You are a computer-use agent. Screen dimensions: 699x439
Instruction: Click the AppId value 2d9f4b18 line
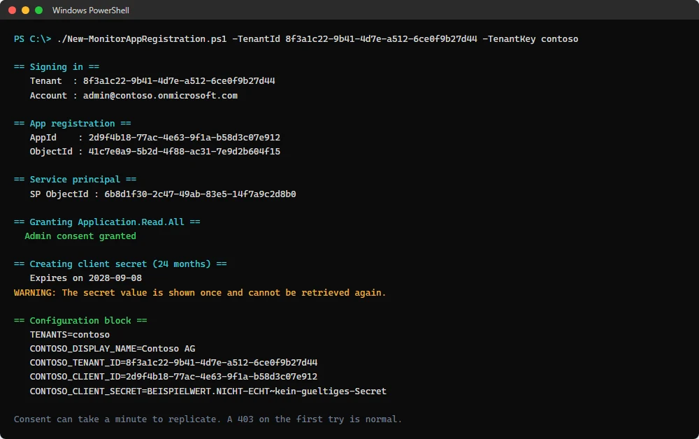pos(155,137)
